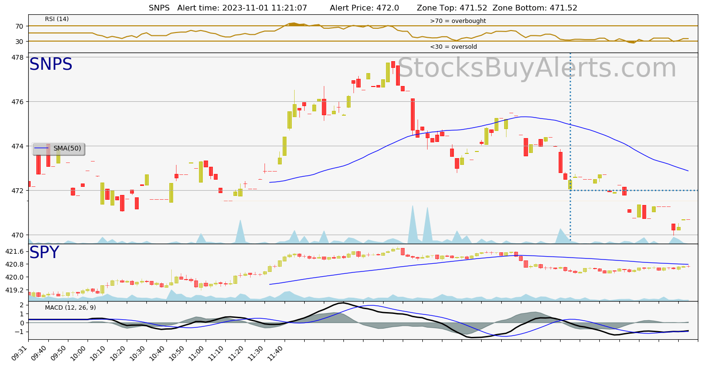
Task: Click the SPY ticker label in the lower panel
Action: point(44,253)
